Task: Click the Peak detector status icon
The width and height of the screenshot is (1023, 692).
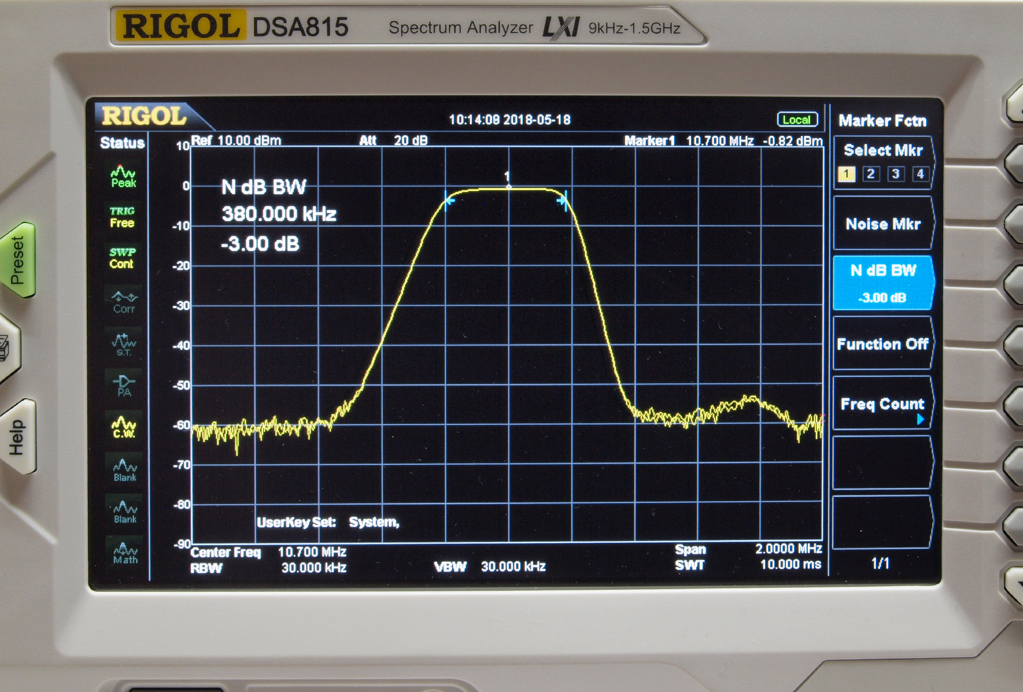Action: pyautogui.click(x=123, y=176)
